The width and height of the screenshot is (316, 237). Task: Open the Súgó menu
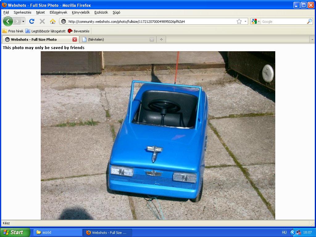click(116, 12)
